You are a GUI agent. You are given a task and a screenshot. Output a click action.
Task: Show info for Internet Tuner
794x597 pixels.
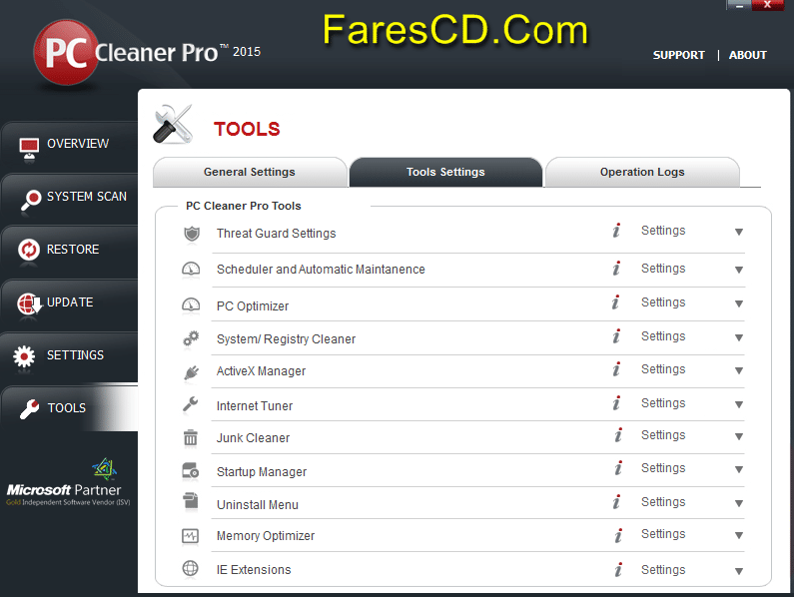(616, 403)
